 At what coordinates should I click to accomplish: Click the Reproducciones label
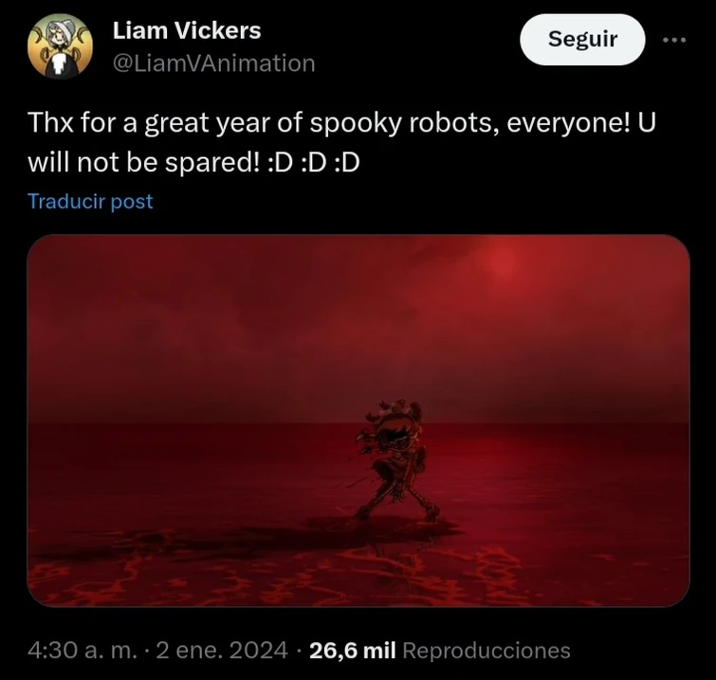[487, 650]
